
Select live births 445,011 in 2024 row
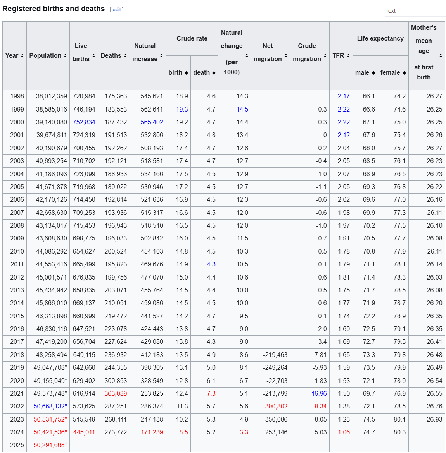click(x=84, y=432)
